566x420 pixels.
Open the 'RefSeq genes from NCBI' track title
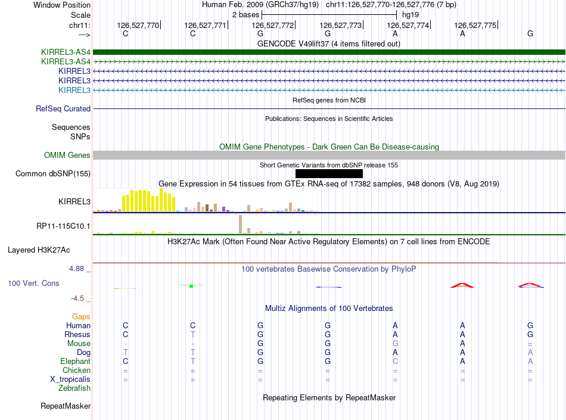point(329,100)
